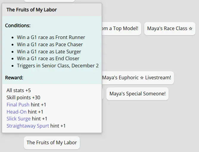Click the Front Runner G1 condition
This screenshot has width=199, height=152.
pyautogui.click(x=51, y=37)
